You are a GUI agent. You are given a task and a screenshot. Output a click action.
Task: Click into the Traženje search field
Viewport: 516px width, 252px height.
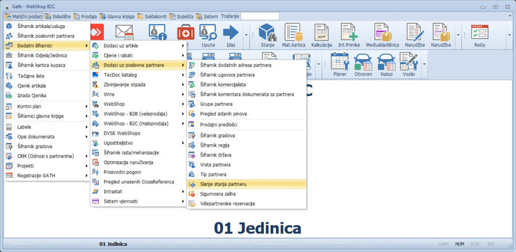[x=260, y=16]
